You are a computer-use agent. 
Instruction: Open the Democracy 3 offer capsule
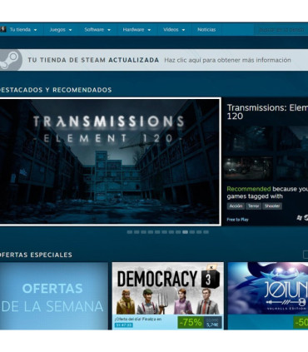(x=168, y=295)
